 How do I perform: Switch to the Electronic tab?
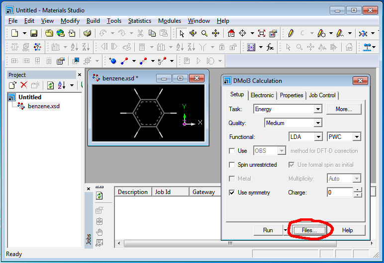pos(262,95)
